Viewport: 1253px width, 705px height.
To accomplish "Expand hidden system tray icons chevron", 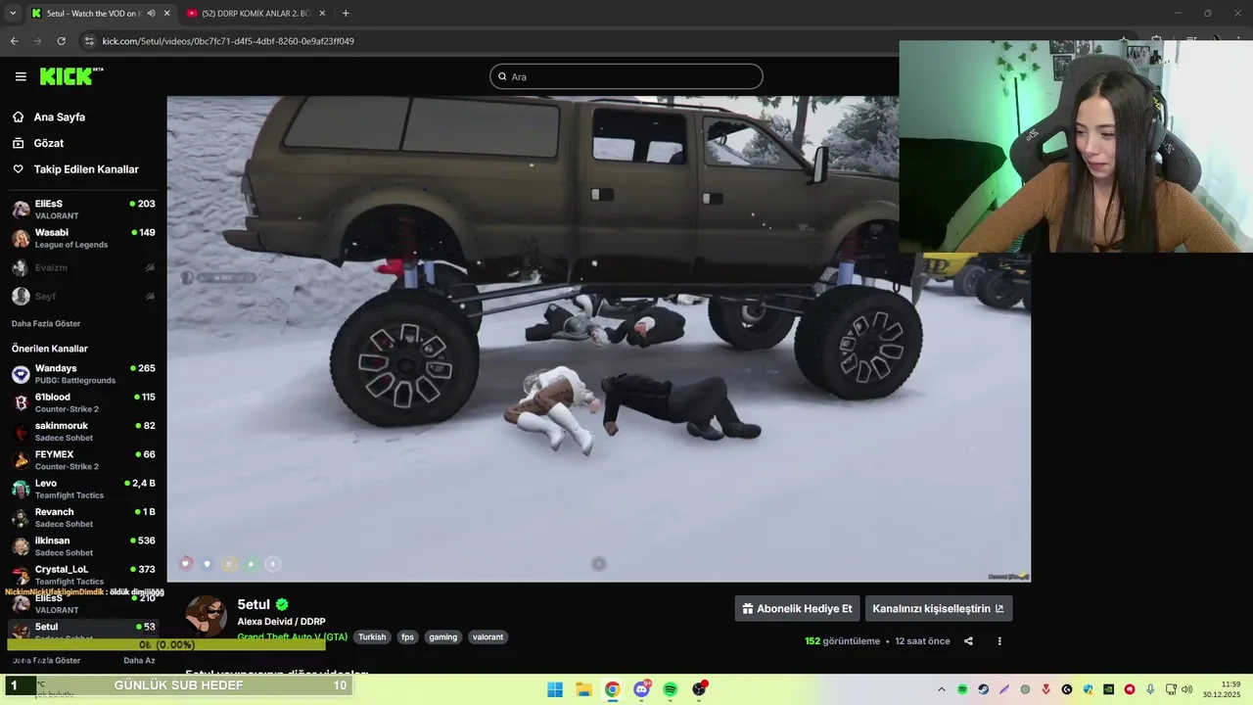I will (x=942, y=689).
